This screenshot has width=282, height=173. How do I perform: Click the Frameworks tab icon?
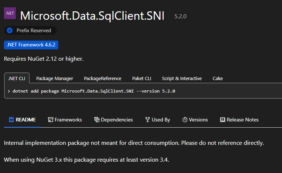51,120
